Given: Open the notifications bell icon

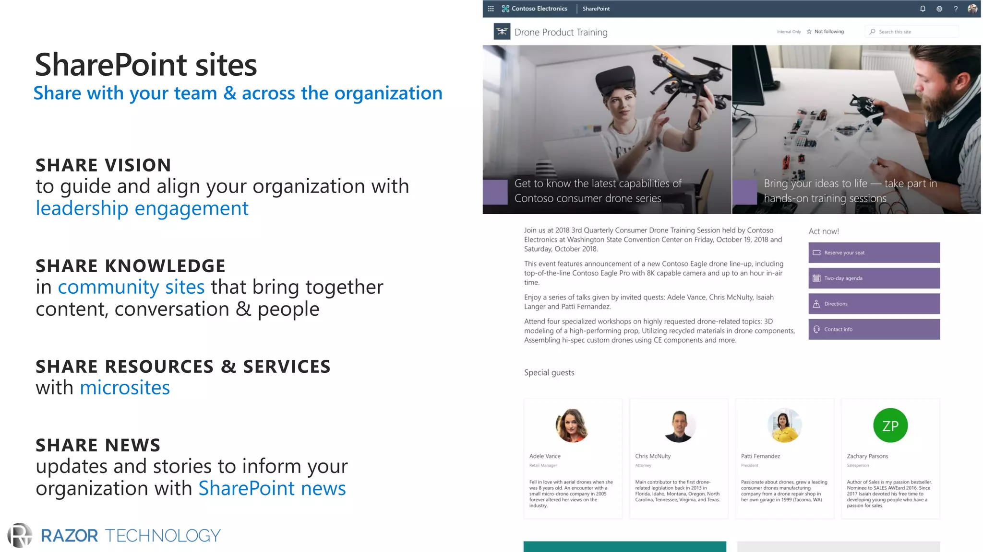Looking at the screenshot, I should pos(923,9).
